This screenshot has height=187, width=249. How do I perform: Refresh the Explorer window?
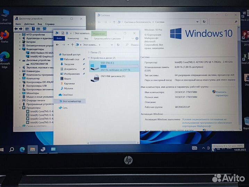[x=118, y=45]
